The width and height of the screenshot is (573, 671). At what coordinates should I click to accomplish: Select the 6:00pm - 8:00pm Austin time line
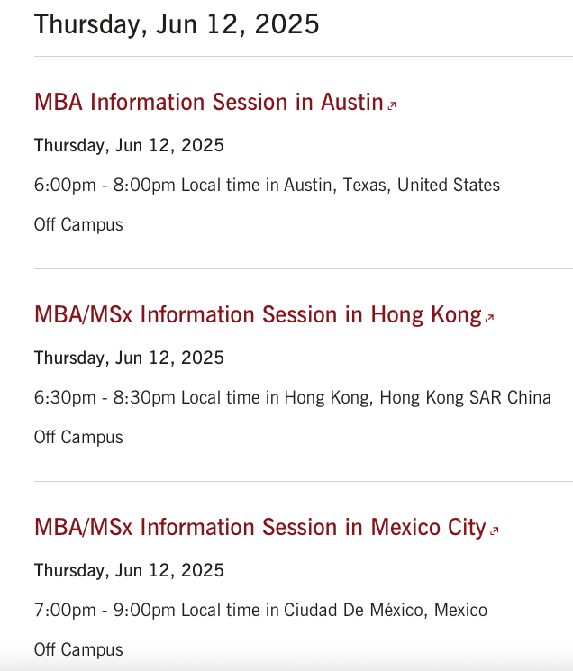pos(267,186)
